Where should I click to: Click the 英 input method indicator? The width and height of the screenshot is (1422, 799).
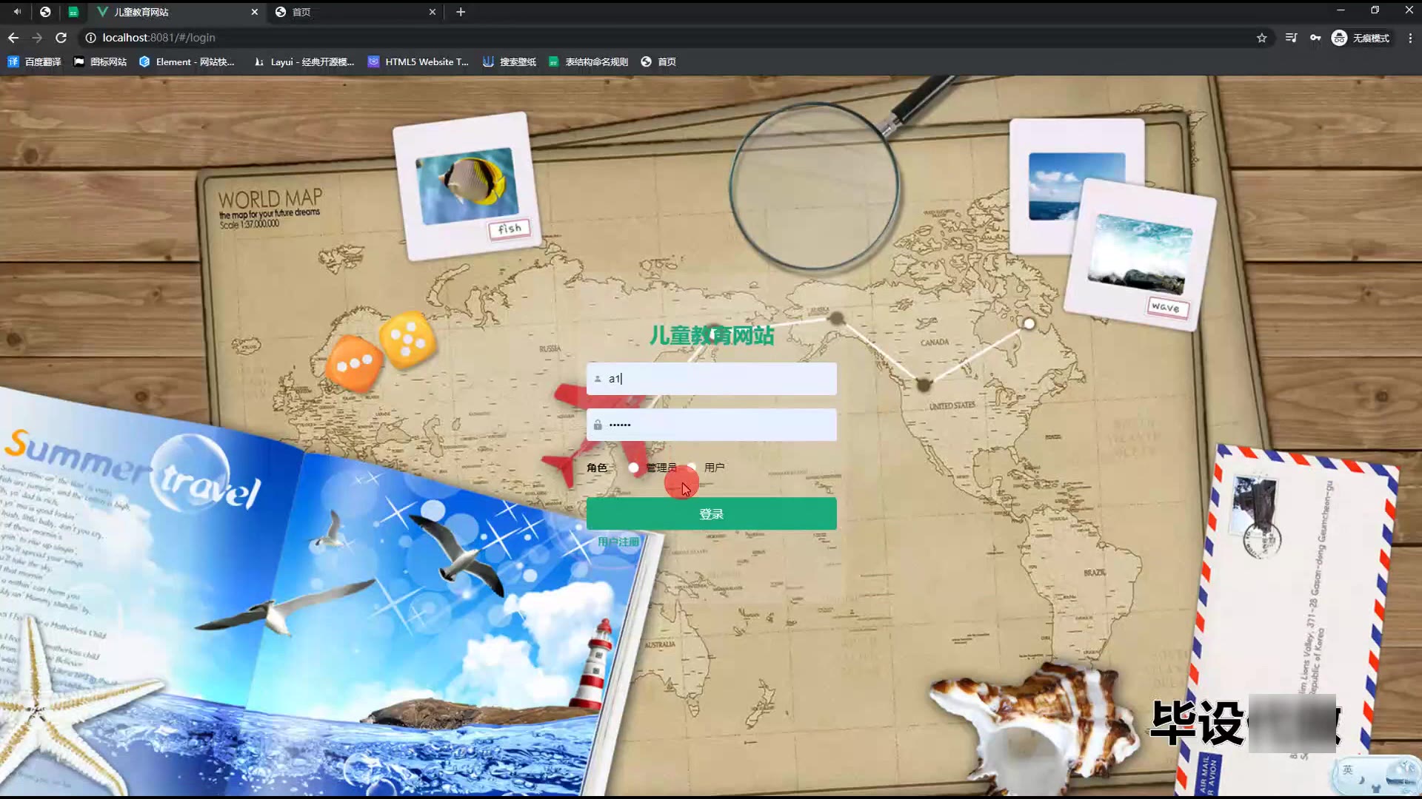tap(1348, 770)
